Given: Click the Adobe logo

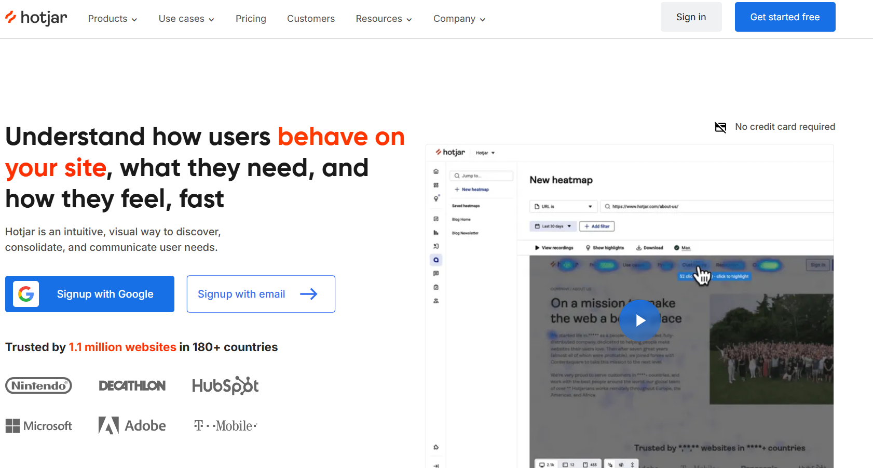Looking at the screenshot, I should 132,426.
